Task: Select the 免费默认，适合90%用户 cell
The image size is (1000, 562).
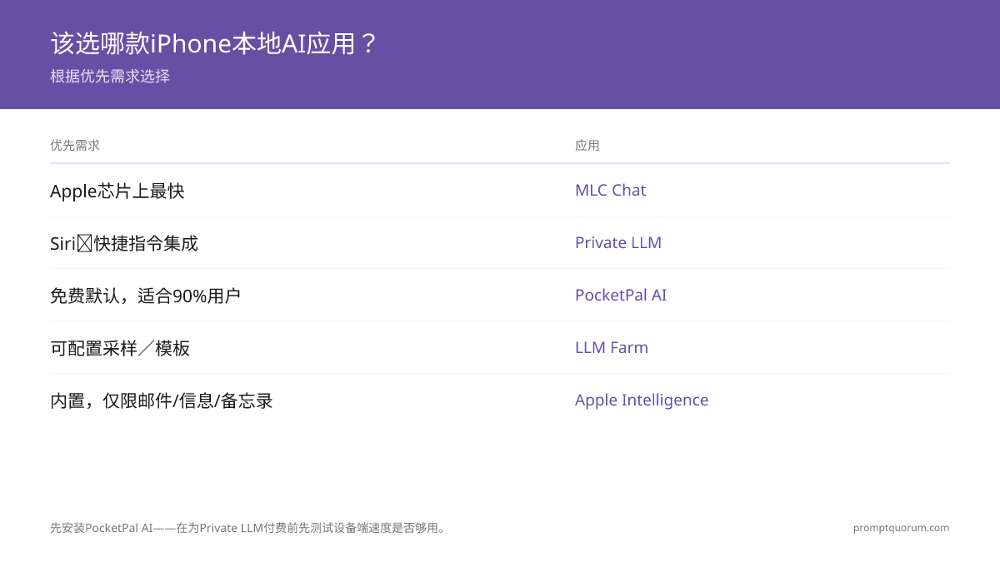Action: (146, 296)
